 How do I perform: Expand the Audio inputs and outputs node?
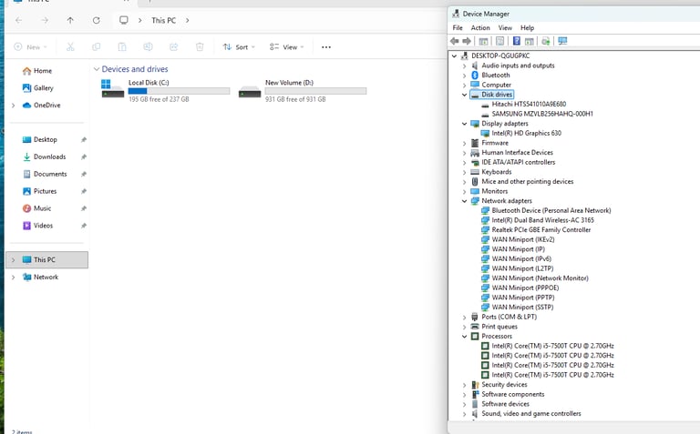[464, 66]
